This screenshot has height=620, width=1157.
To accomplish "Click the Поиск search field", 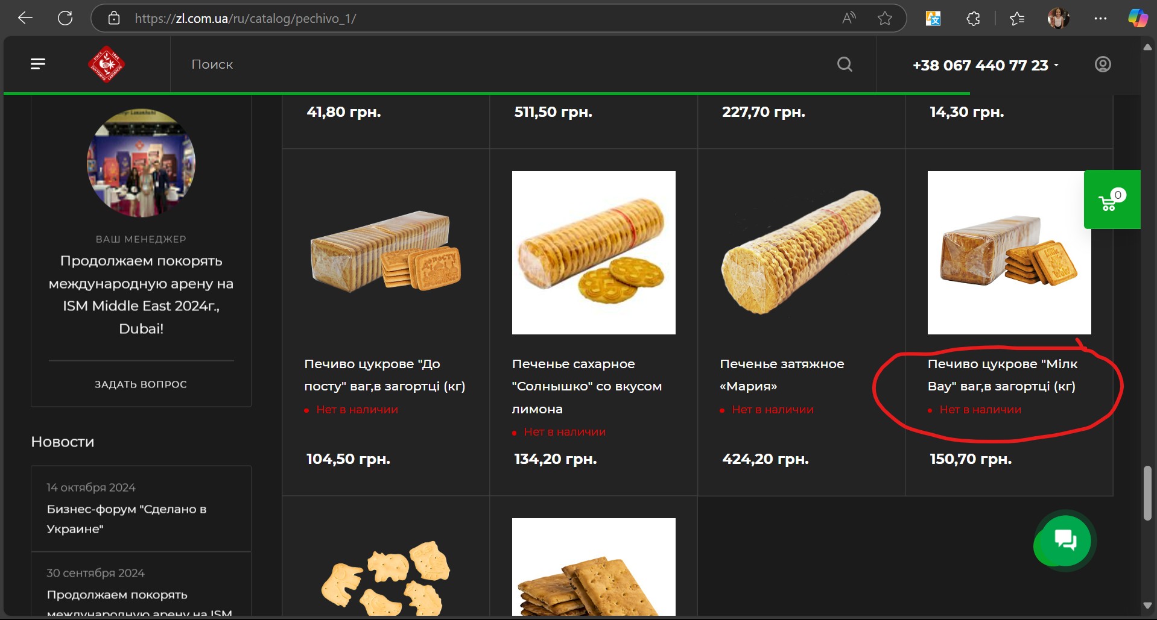I will coord(483,64).
